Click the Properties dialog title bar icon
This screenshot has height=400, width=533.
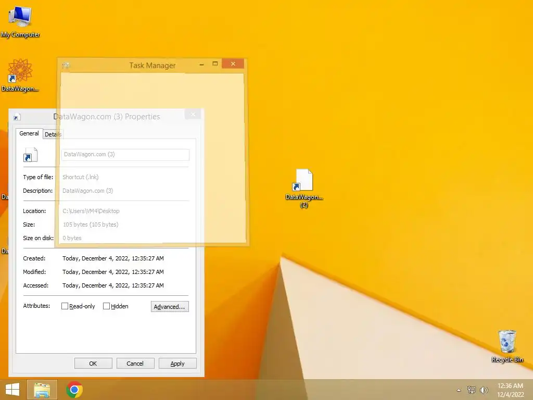pyautogui.click(x=17, y=117)
